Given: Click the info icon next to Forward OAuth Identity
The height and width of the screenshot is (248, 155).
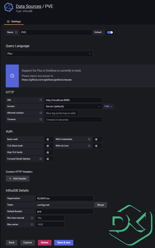Looking at the screenshot, I should pos(41,159).
